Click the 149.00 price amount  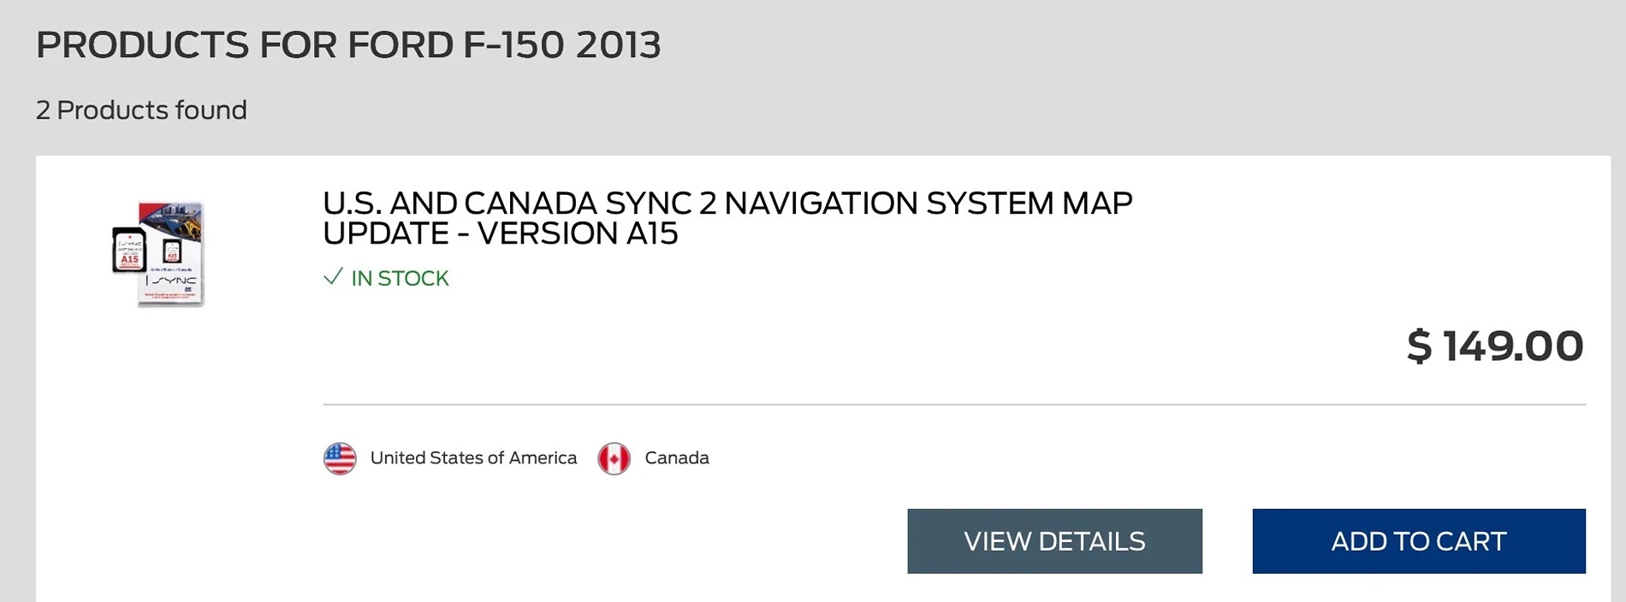[1513, 346]
